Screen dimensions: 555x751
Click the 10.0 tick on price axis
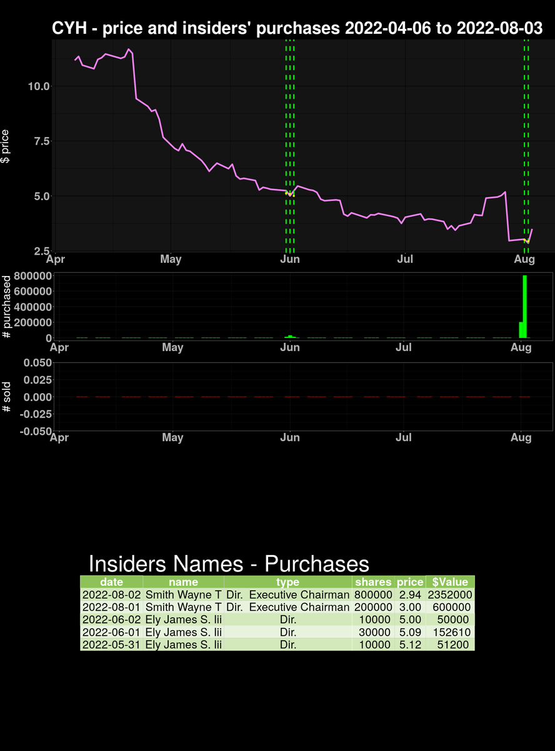[39, 86]
